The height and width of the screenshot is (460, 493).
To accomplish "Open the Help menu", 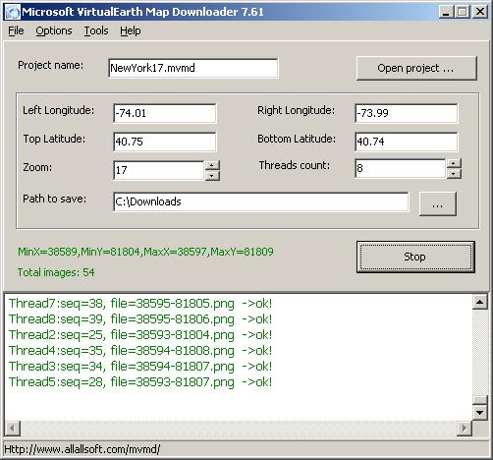I will pos(131,30).
